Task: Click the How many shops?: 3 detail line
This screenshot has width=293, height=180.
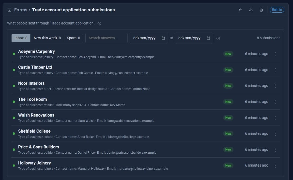Action: point(72,105)
